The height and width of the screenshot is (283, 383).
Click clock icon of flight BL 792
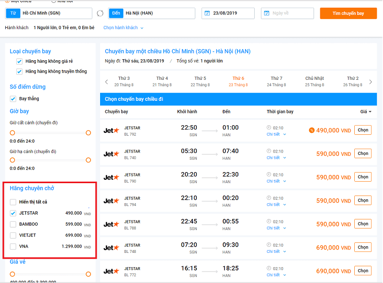[269, 127]
